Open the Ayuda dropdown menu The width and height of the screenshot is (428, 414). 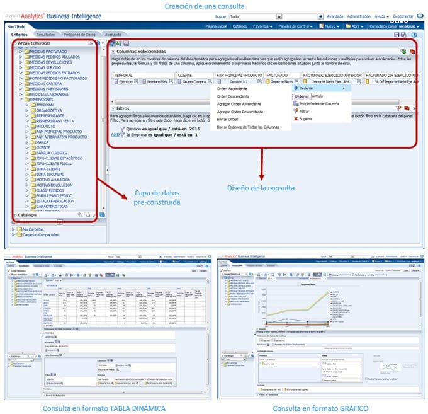click(x=381, y=16)
